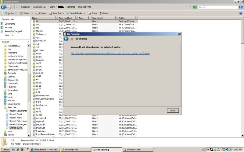Click the help question mark icon
Screen dimensions: 244x152
coord(241,13)
